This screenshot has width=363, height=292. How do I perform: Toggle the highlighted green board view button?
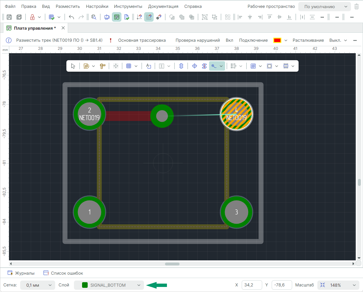[x=117, y=17]
